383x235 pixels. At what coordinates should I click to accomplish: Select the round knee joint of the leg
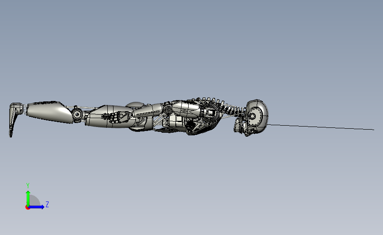[77, 114]
